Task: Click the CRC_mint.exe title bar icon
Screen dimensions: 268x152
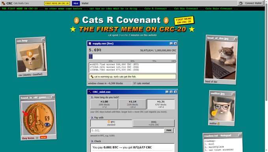Action: pos(90,92)
